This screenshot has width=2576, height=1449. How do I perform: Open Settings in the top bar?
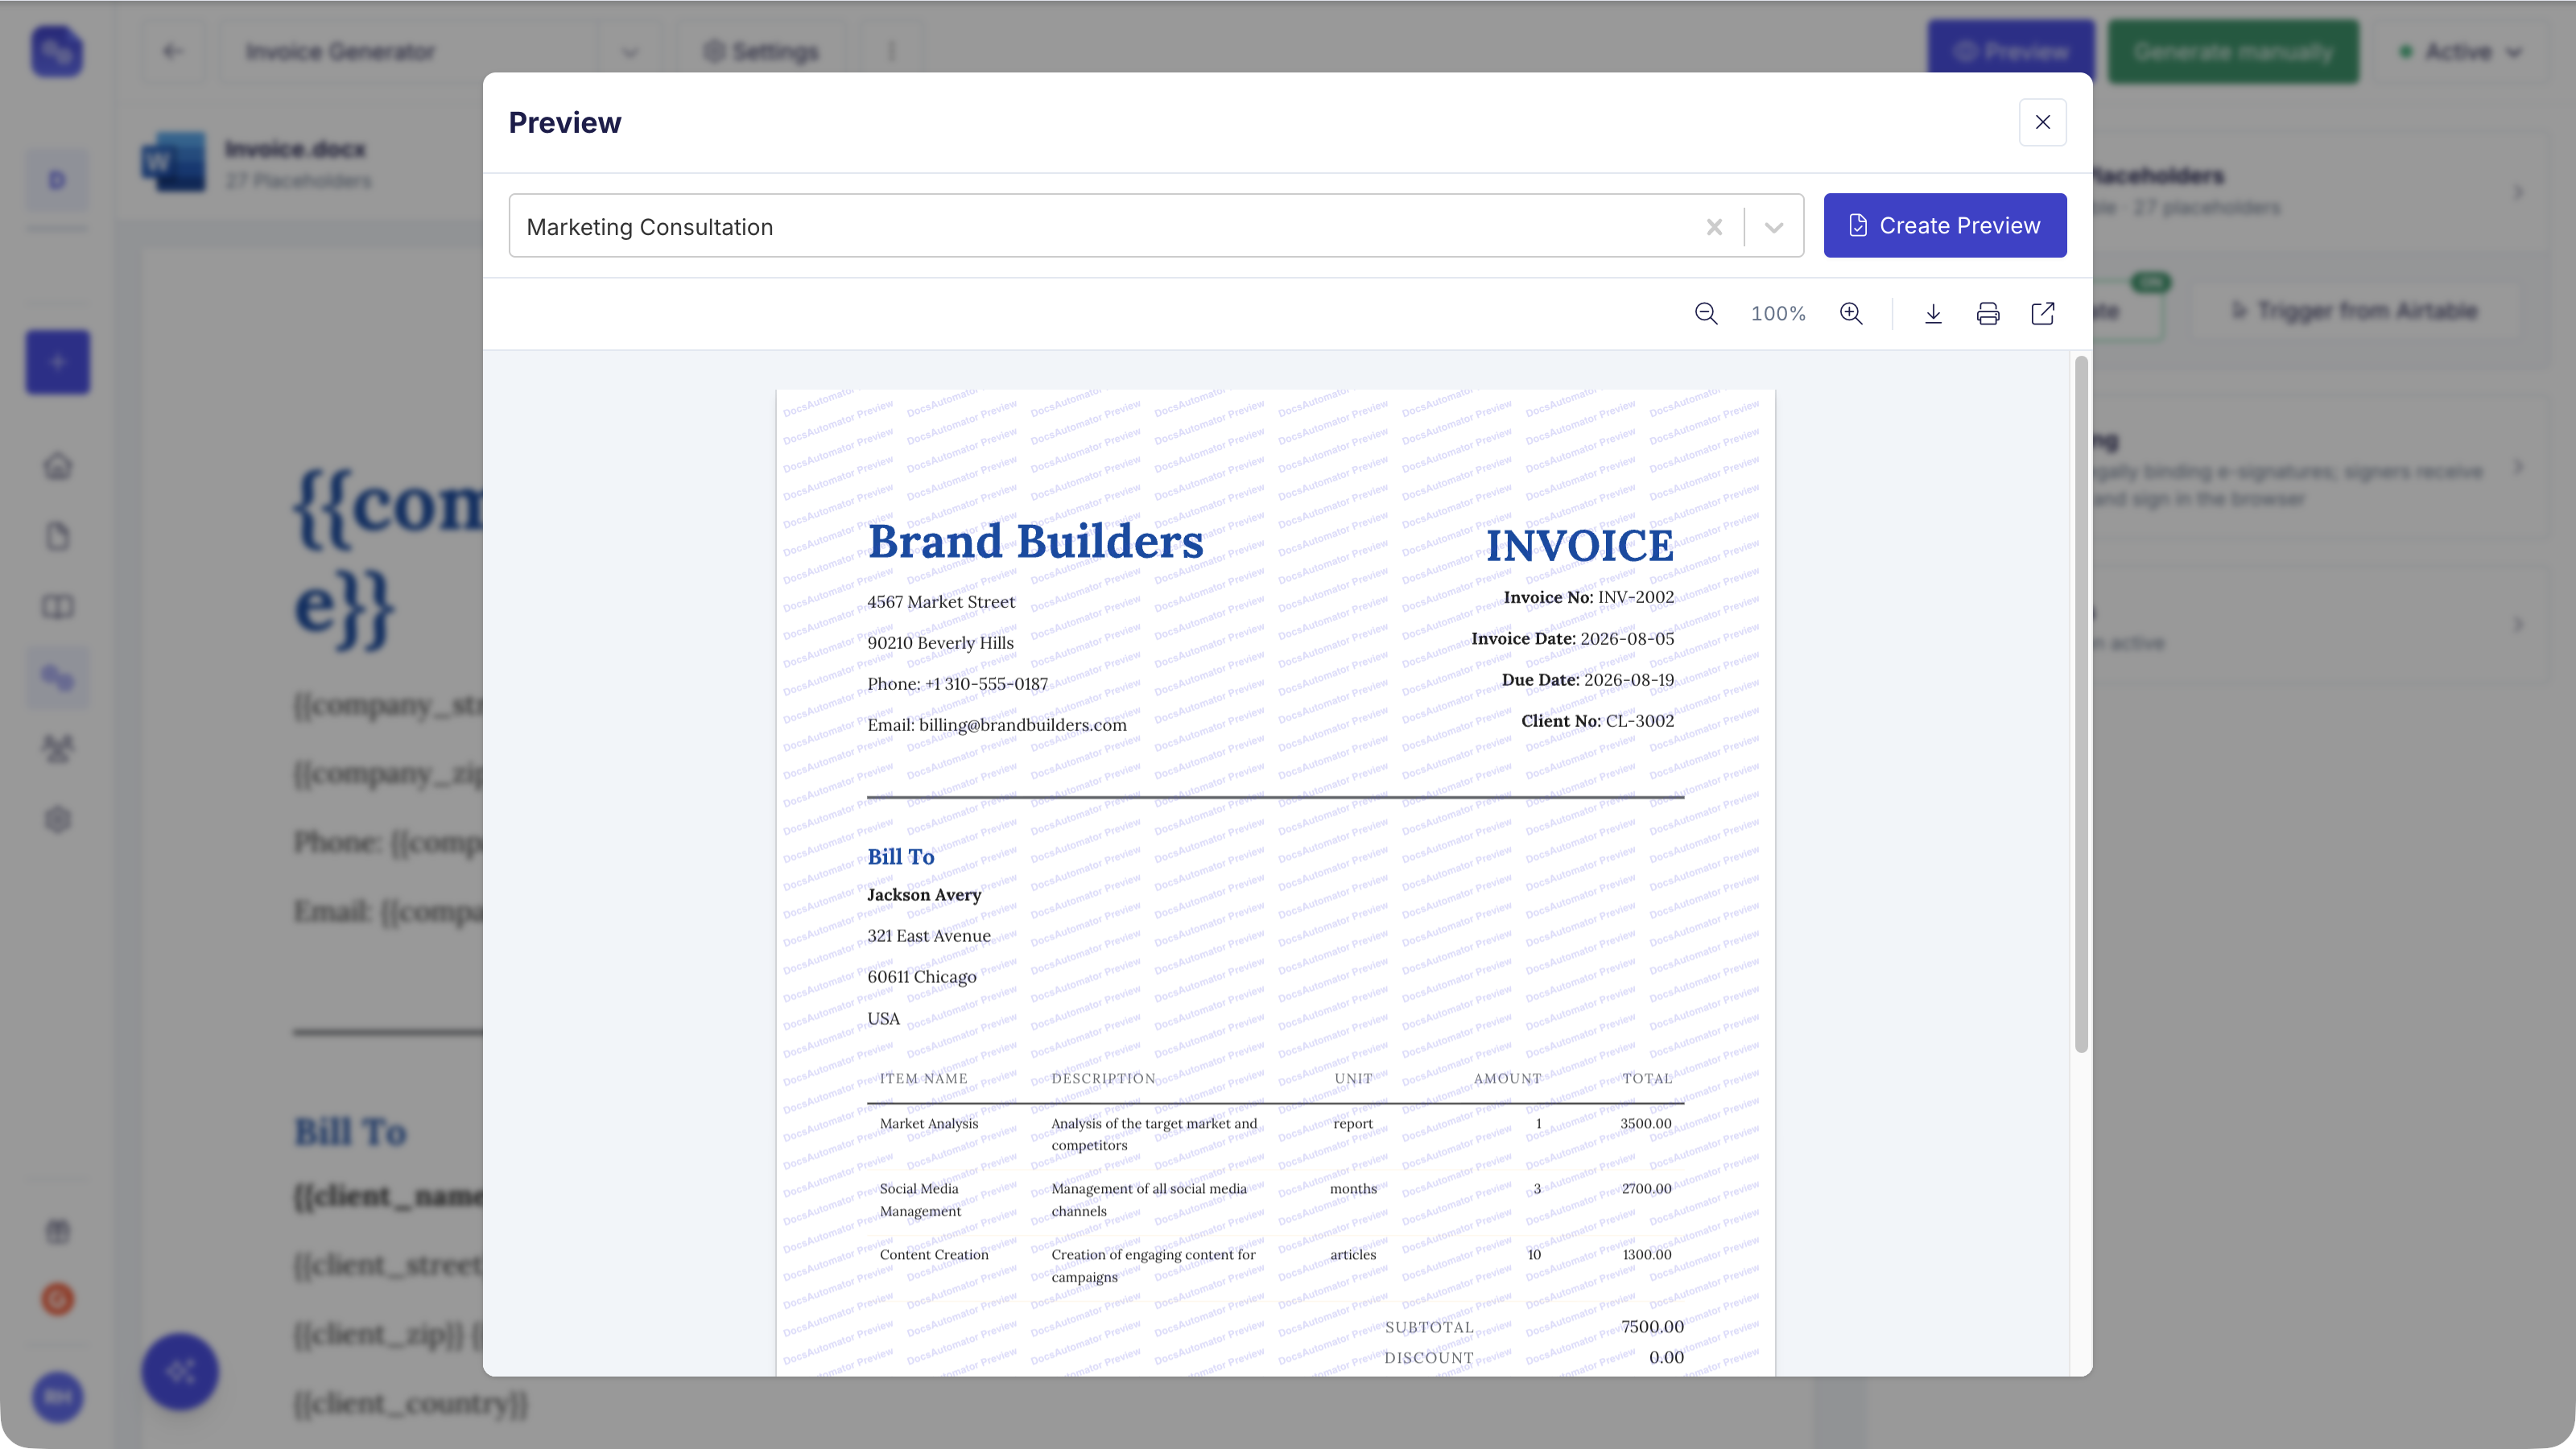point(761,52)
